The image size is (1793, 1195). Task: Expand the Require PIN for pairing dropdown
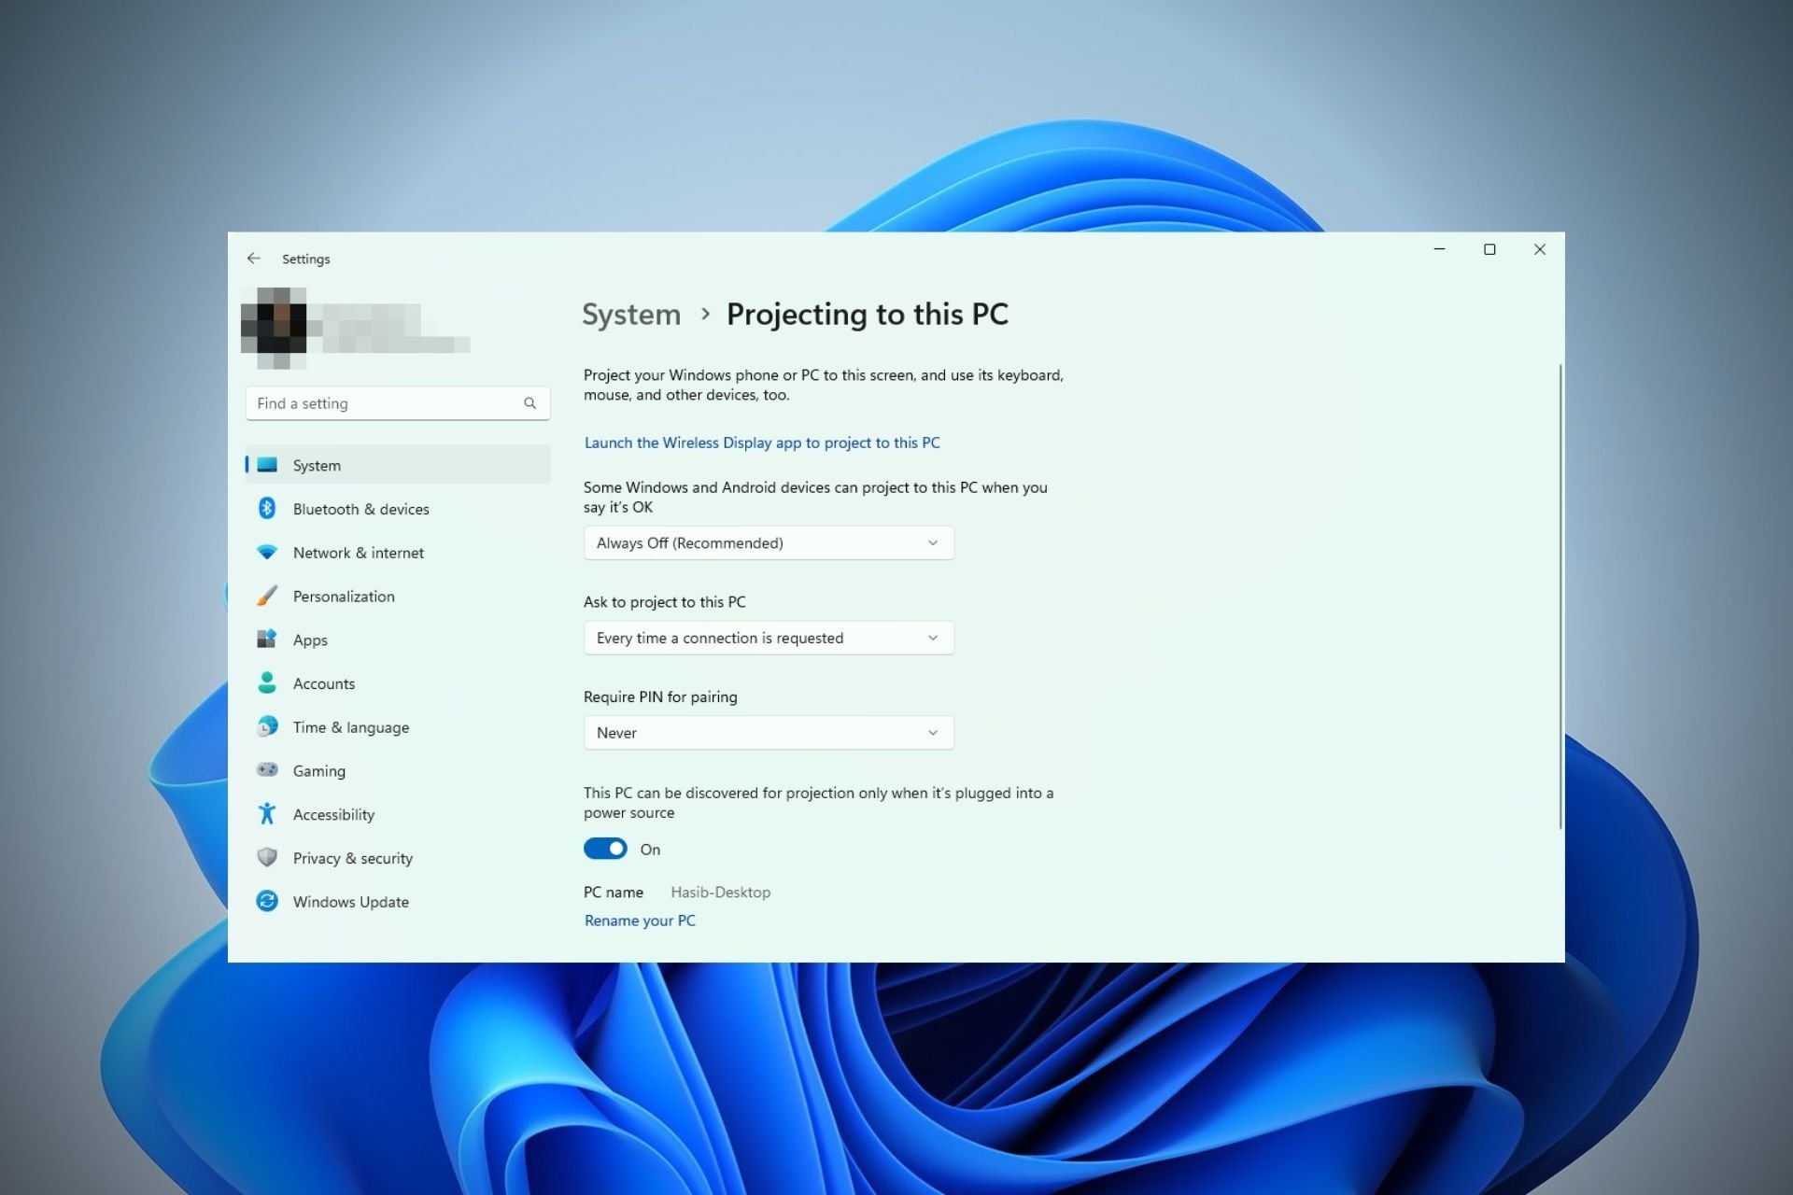click(767, 731)
